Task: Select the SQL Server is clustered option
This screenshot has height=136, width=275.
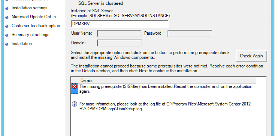Action: pos(100,3)
